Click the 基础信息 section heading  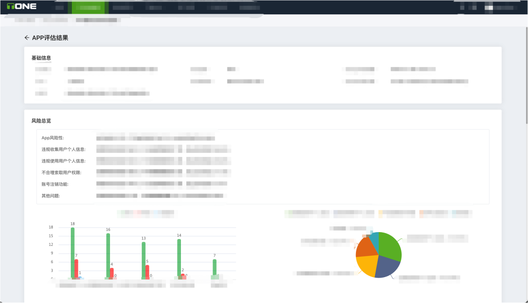click(x=41, y=58)
